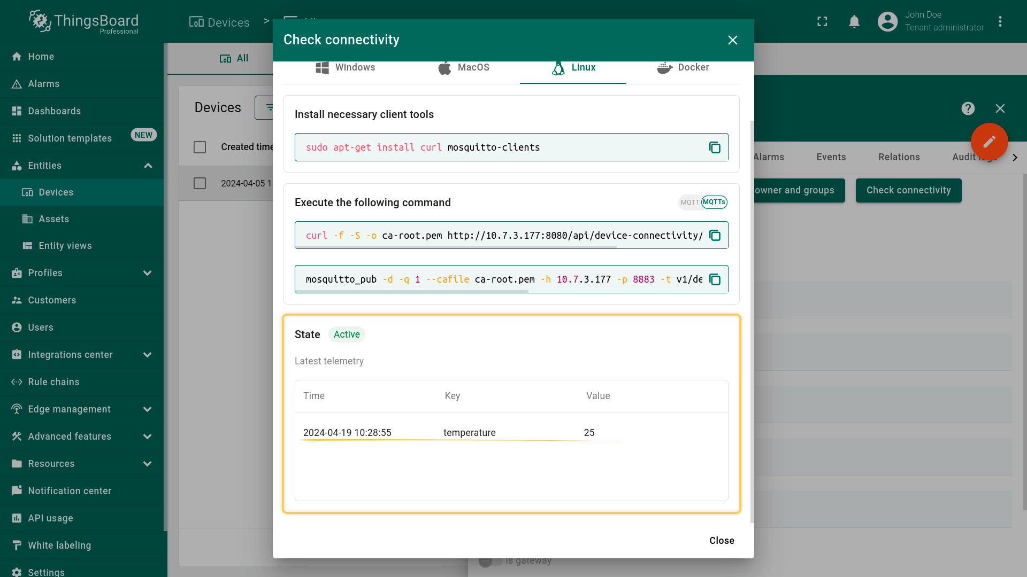This screenshot has width=1027, height=577.
Task: Check the 2024-04-05 device row checkbox
Action: [200, 183]
